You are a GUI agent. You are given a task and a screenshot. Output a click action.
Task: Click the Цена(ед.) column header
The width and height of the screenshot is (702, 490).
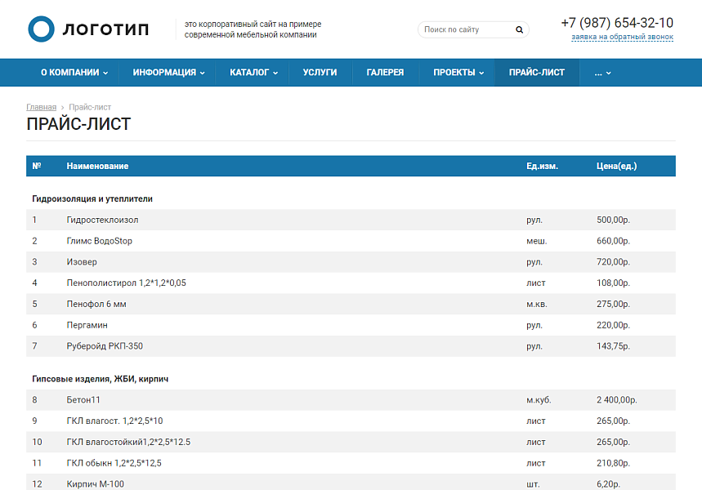[x=616, y=167]
